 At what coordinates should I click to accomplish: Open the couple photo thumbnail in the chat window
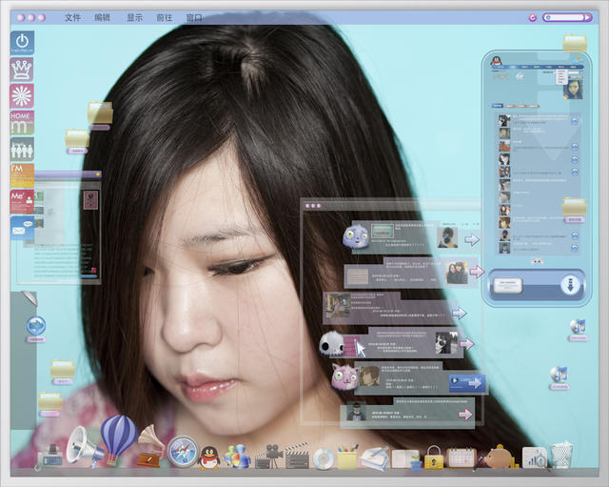pyautogui.click(x=457, y=274)
